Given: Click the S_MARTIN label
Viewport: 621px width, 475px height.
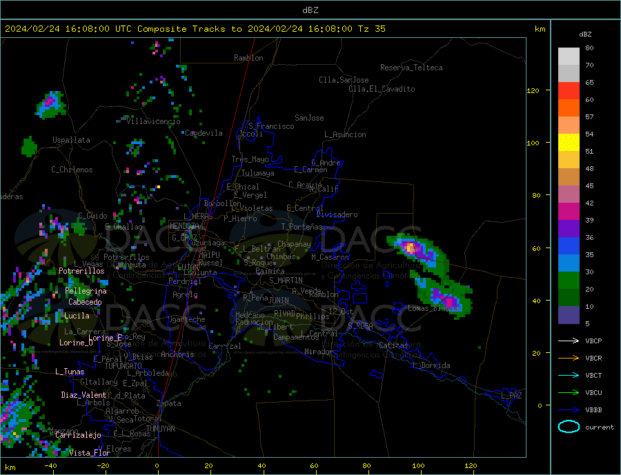Looking at the screenshot, I should tap(286, 281).
